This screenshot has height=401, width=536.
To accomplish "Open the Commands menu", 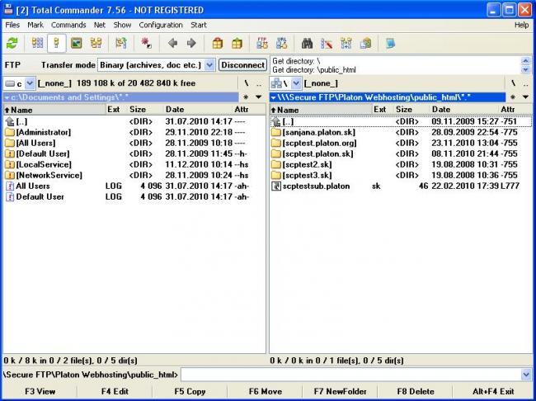I will tap(68, 25).
